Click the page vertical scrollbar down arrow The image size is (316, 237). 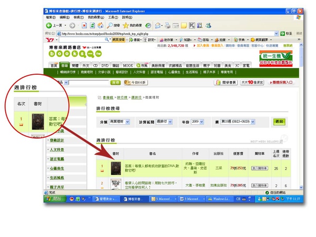301,187
